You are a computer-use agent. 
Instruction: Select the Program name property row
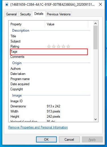pyautogui.click(x=49, y=79)
